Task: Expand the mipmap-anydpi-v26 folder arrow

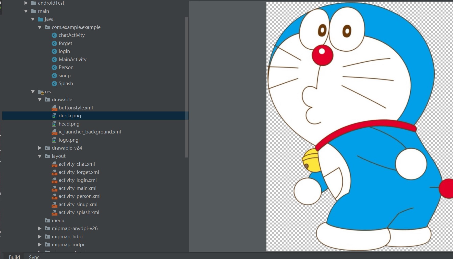Action: coord(40,228)
